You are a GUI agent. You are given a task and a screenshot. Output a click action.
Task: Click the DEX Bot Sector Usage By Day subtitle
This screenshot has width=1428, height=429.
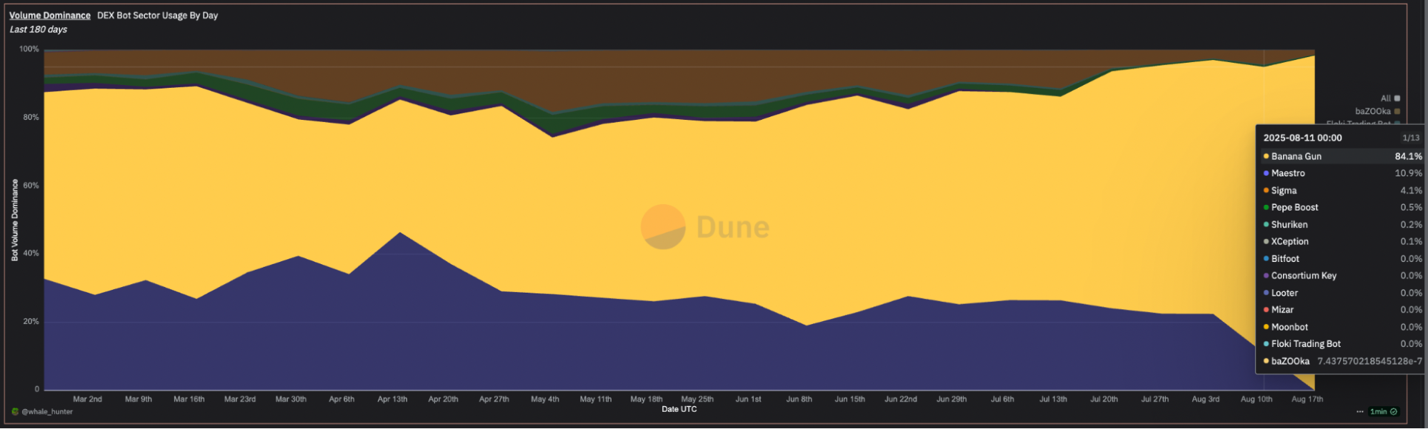(158, 15)
